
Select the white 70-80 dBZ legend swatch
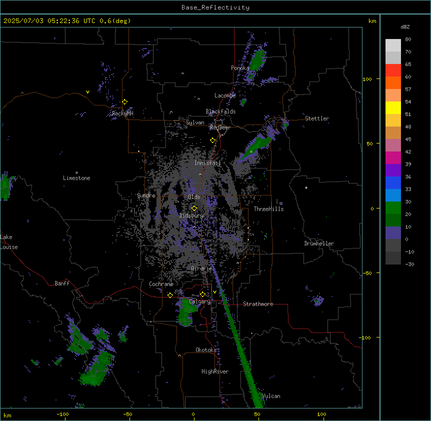coord(393,45)
